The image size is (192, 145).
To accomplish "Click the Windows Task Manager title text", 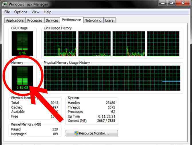I will [x=28, y=4].
